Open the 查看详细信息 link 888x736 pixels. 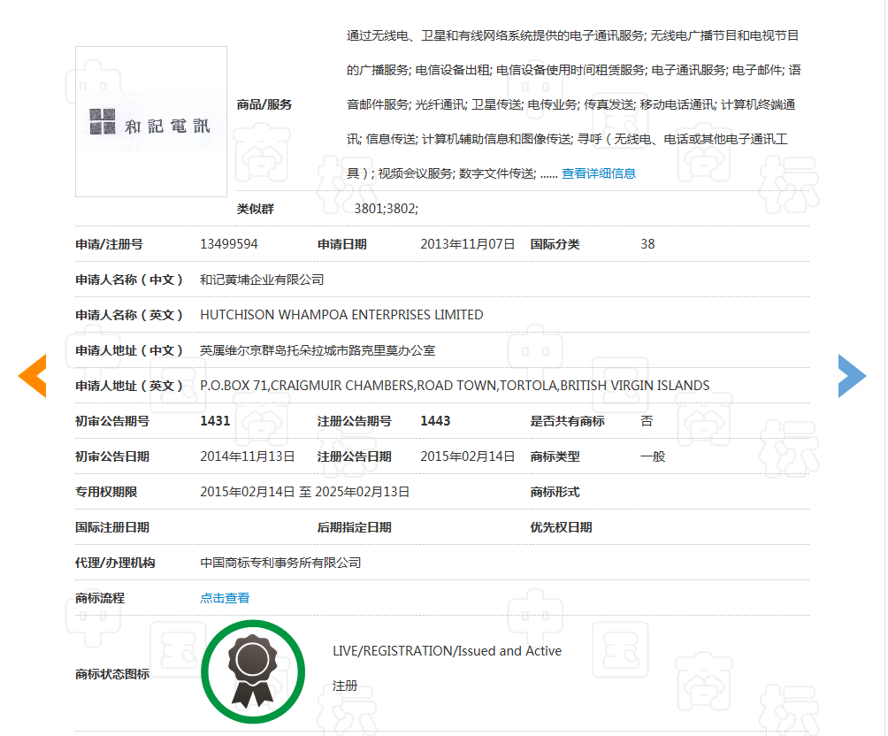599,173
